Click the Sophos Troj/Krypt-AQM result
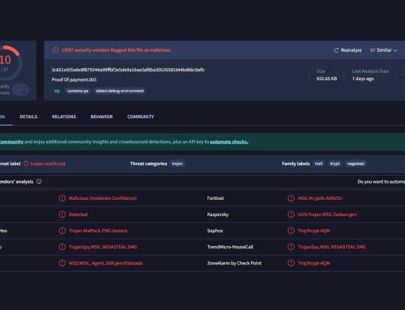 point(313,231)
